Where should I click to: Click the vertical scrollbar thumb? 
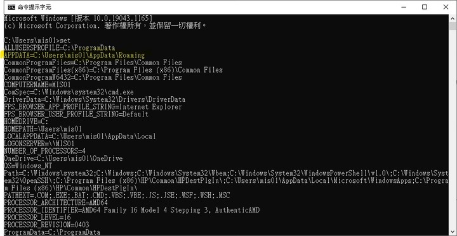pos(453,26)
